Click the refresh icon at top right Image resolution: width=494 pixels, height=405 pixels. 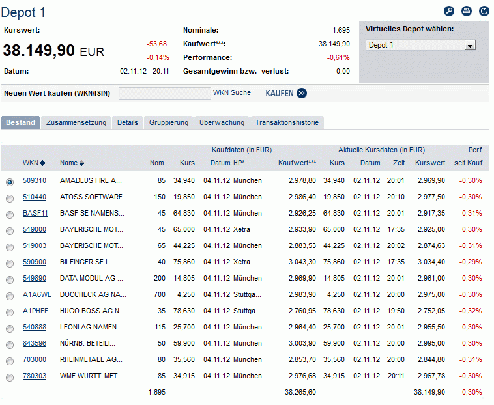[x=484, y=11]
